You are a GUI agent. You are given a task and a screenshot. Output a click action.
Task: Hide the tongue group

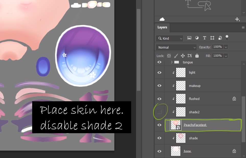click(x=159, y=62)
